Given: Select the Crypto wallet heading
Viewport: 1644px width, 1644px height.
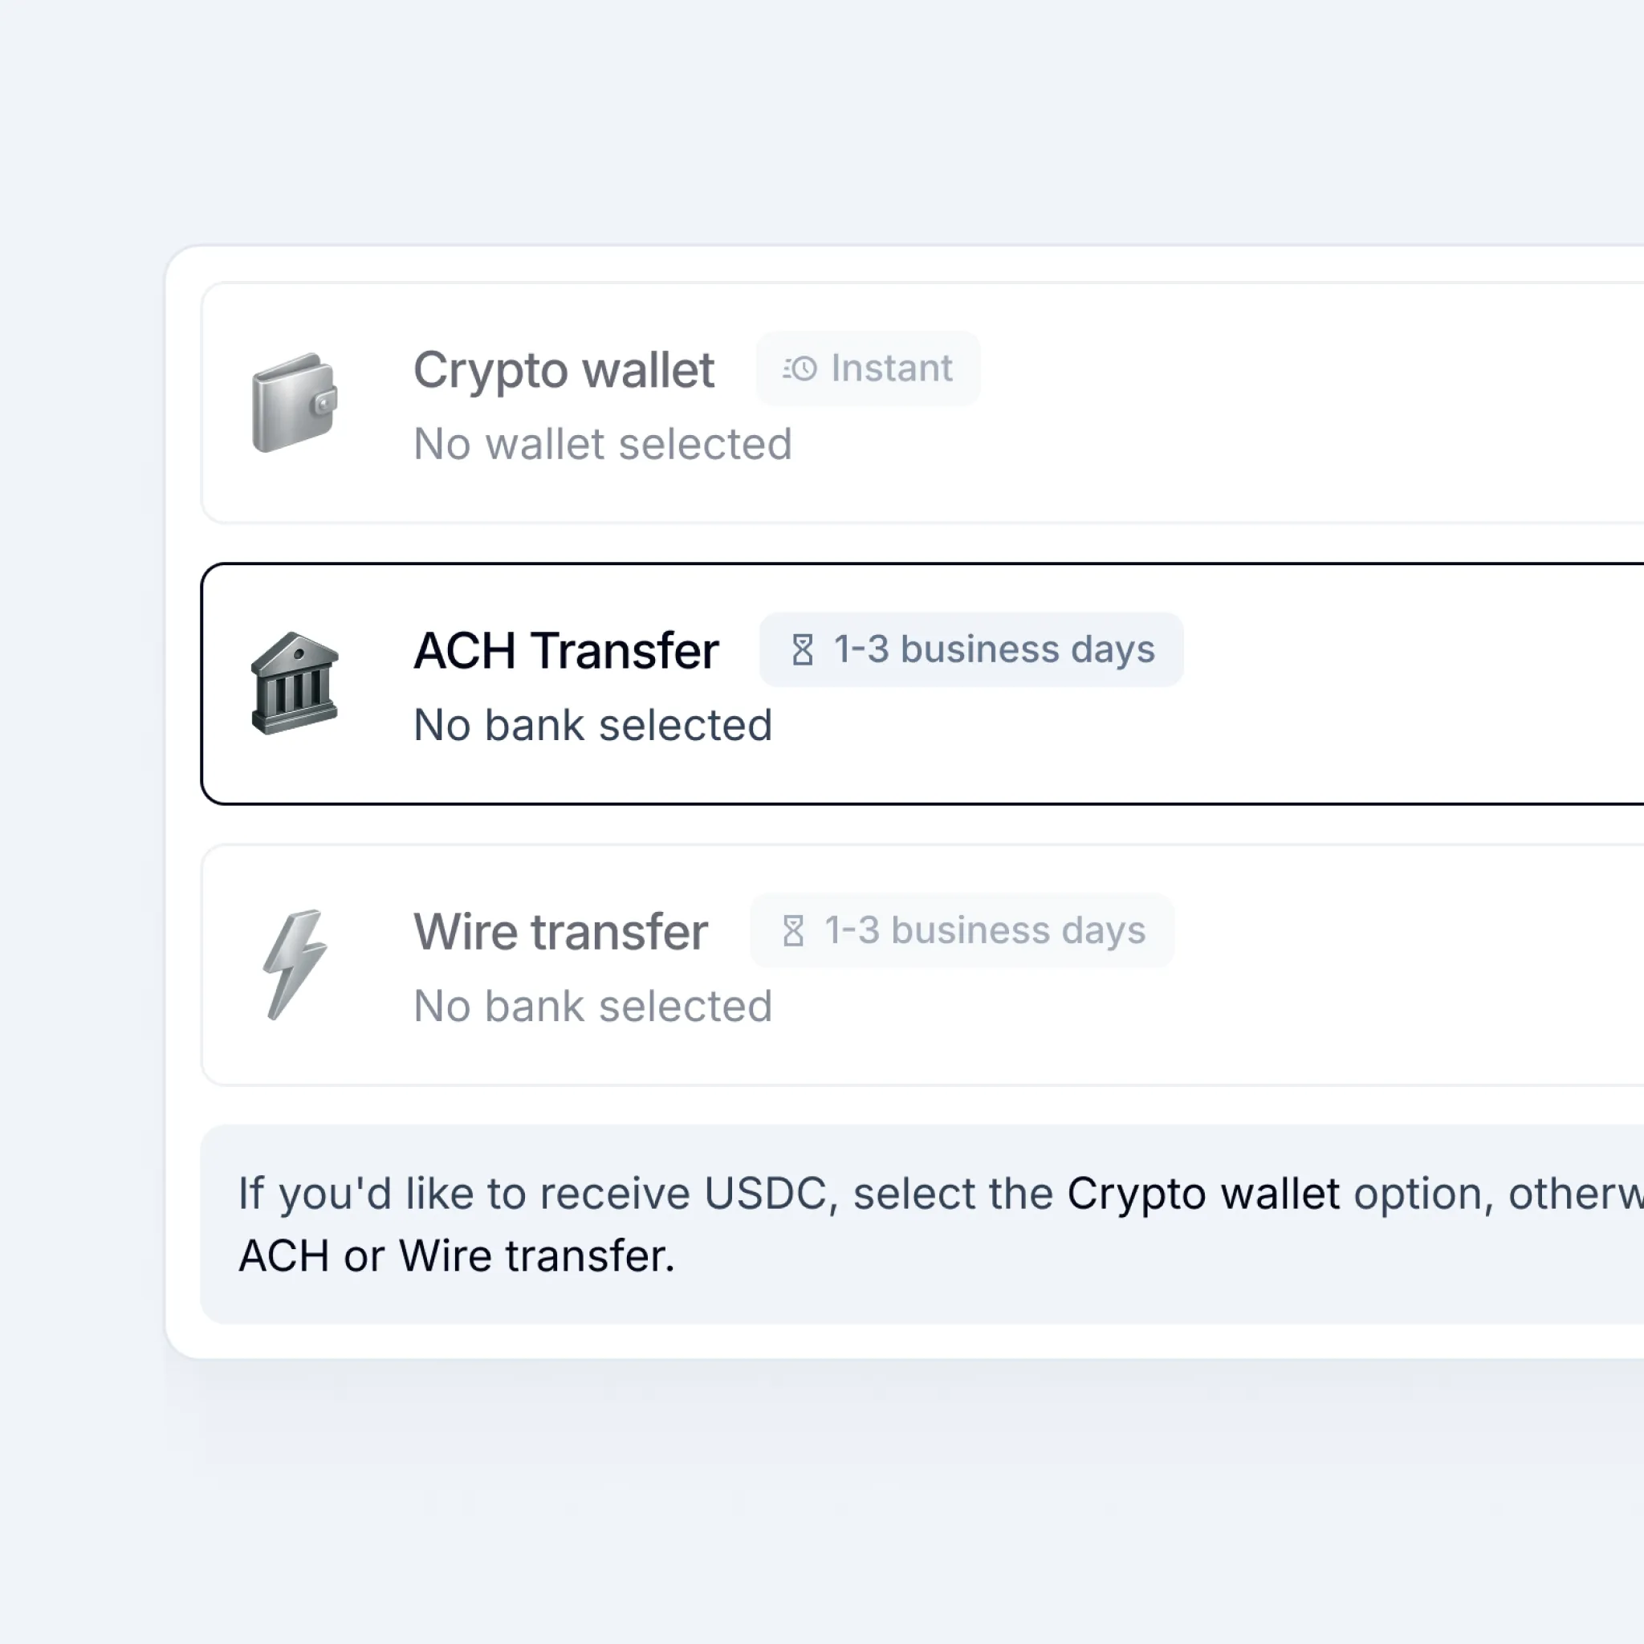Looking at the screenshot, I should point(564,370).
